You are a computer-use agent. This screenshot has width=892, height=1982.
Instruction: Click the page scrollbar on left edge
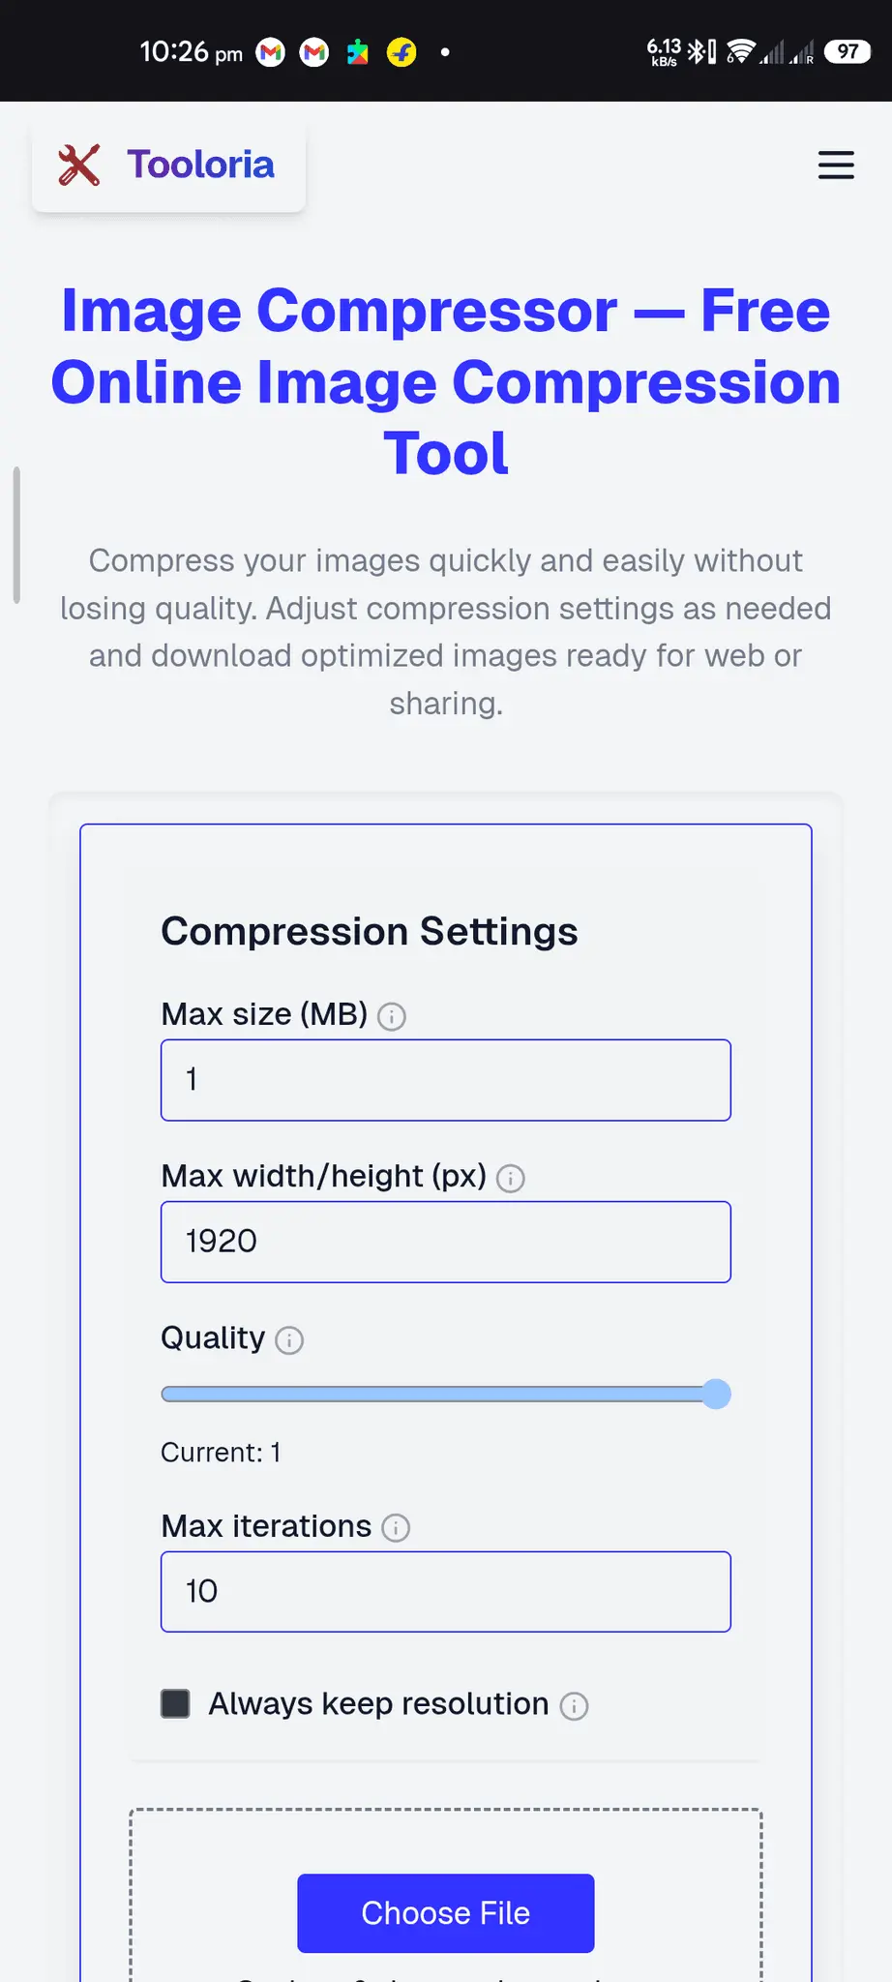click(16, 535)
